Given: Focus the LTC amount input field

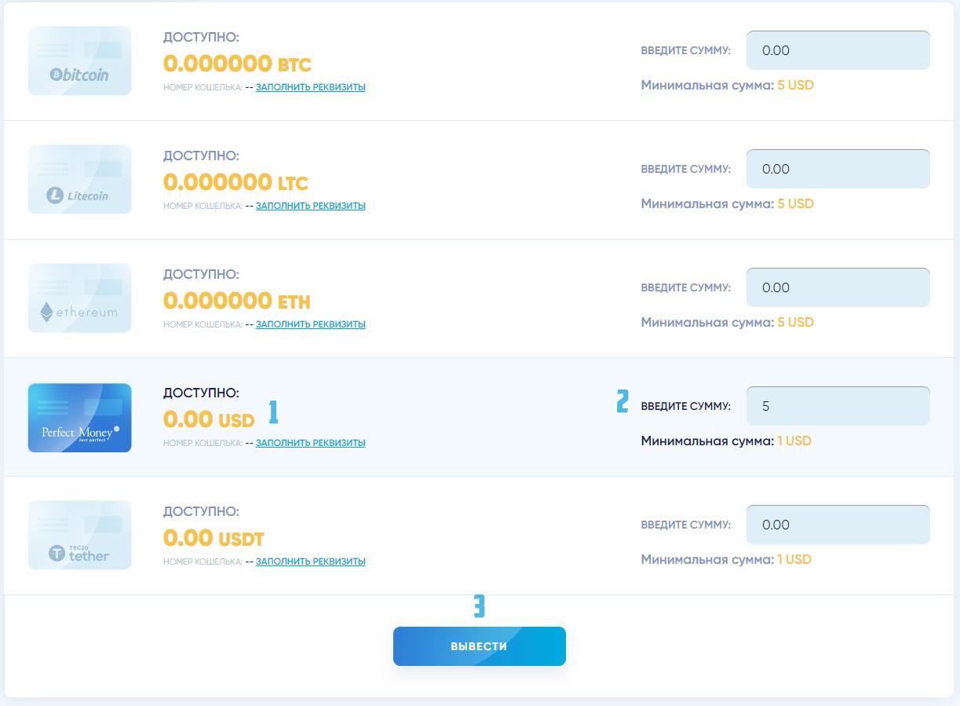Looking at the screenshot, I should (x=838, y=169).
